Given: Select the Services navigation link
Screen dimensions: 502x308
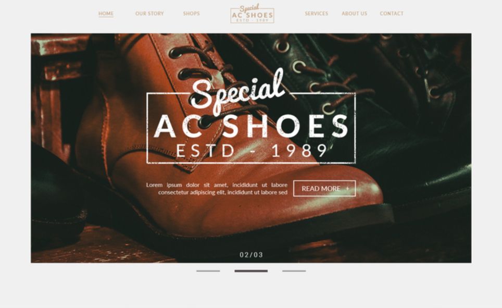Looking at the screenshot, I should tap(316, 14).
